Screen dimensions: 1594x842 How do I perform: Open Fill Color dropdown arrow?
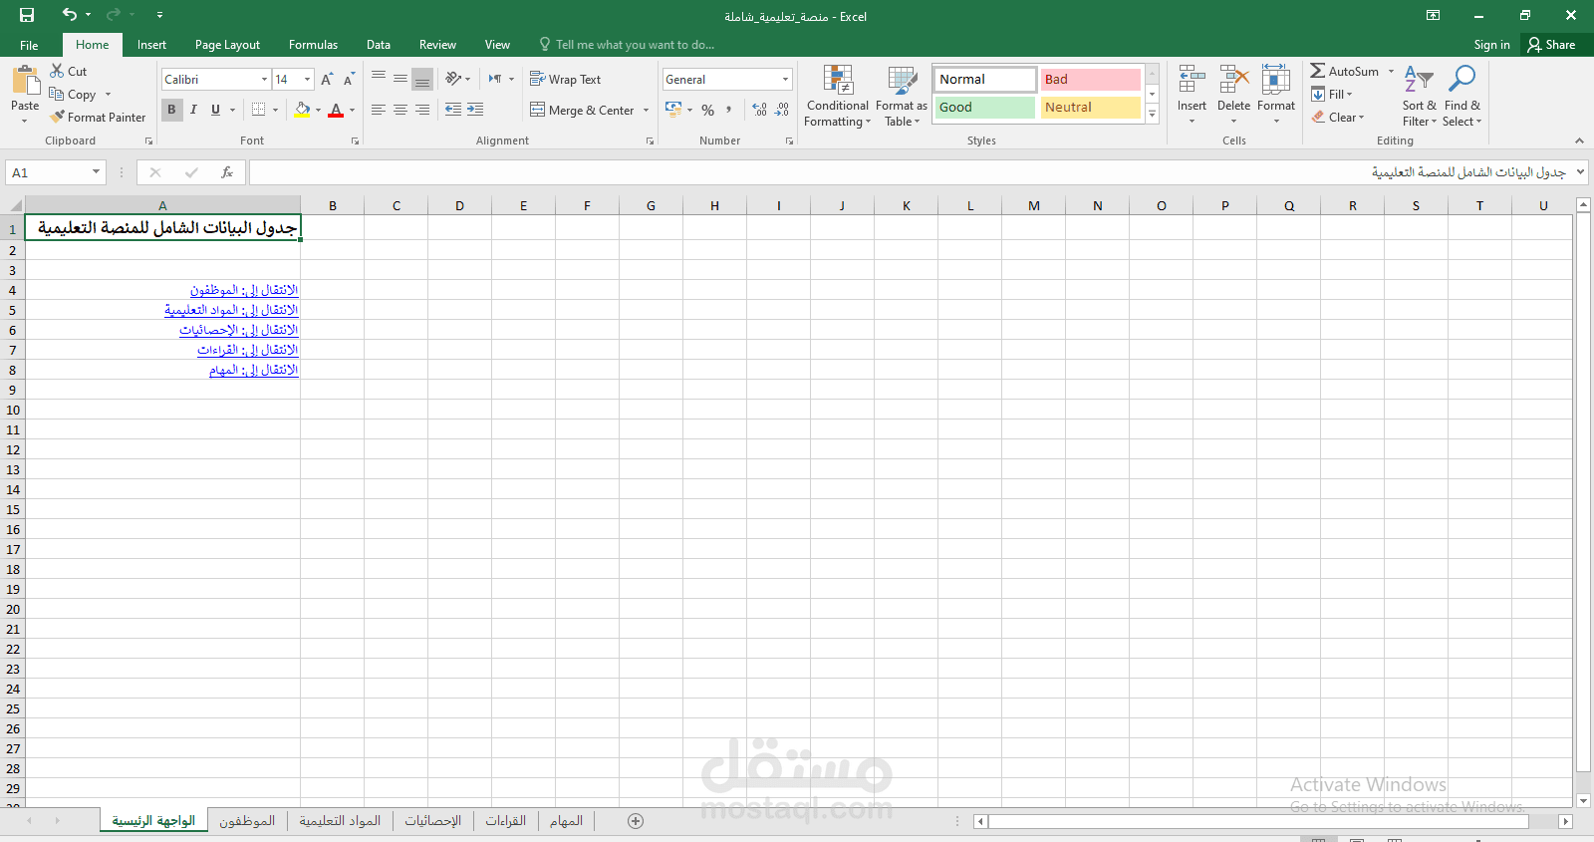pyautogui.click(x=318, y=110)
